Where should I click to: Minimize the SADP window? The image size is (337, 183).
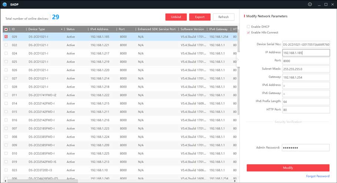[318, 4]
